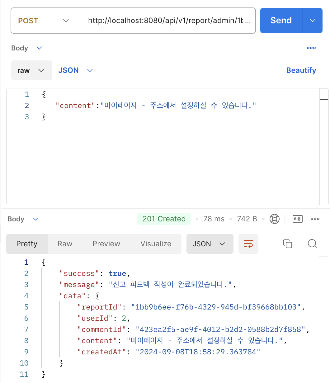The width and height of the screenshot is (330, 383).
Task: Open the response JSON format dropdown
Action: click(210, 244)
